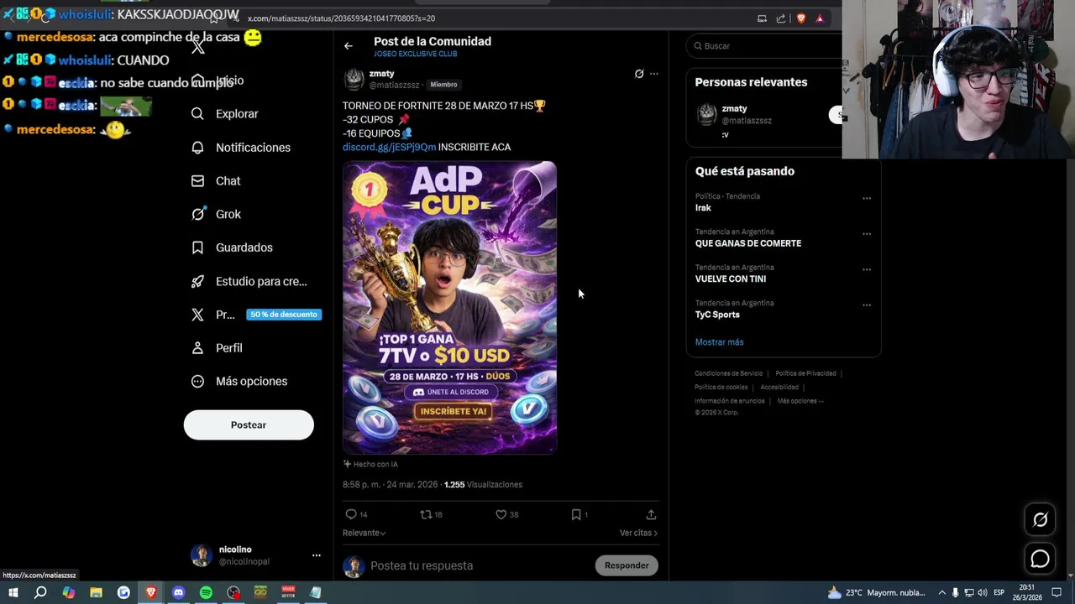Viewport: 1075px width, 604px height.
Task: Click zmaty author avatar on the post
Action: pyautogui.click(x=354, y=80)
